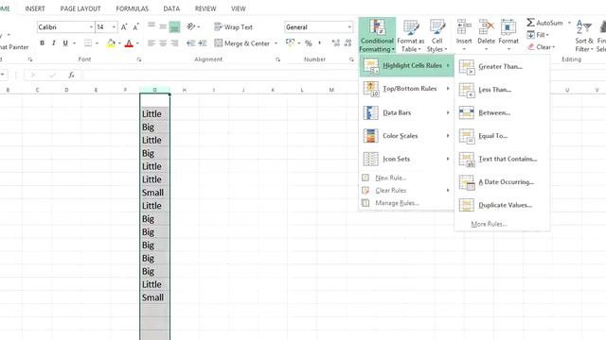This screenshot has width=606, height=340.
Task: Toggle Underline formatting
Action: coord(65,43)
